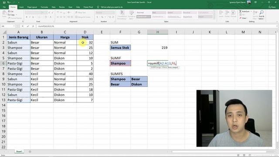Click the Paste clipboard icon
279x157 pixels.
point(4,13)
